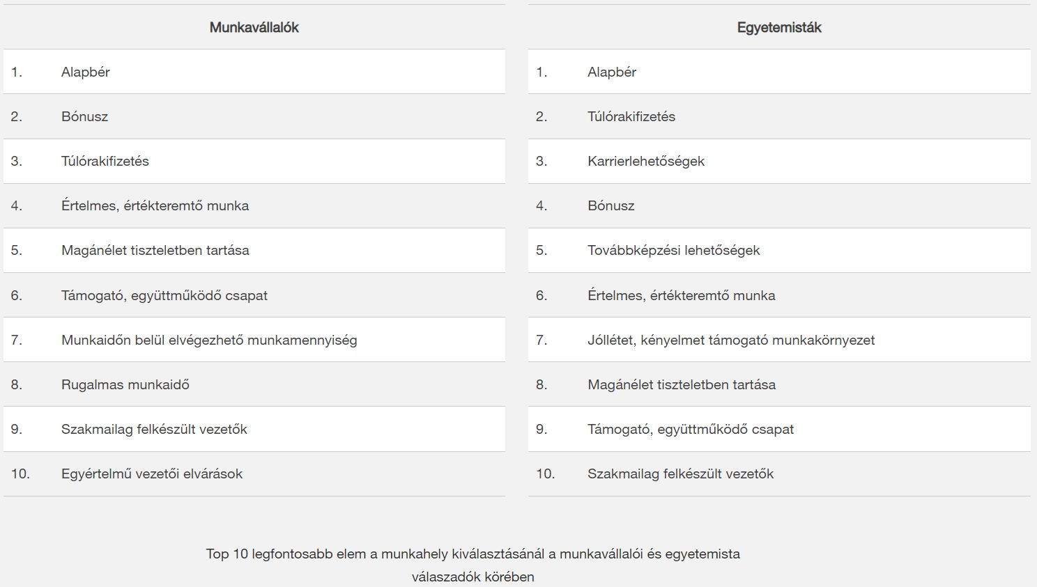Click Magánélet tiszteletben tartása under Munkavállalók

coord(155,250)
